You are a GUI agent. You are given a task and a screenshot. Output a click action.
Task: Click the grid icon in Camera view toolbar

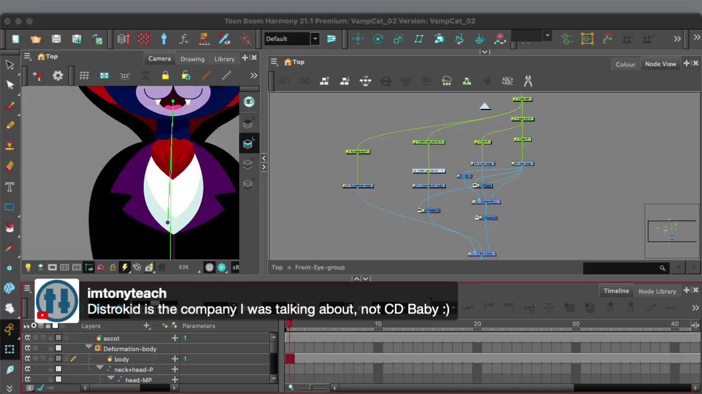[x=84, y=76]
